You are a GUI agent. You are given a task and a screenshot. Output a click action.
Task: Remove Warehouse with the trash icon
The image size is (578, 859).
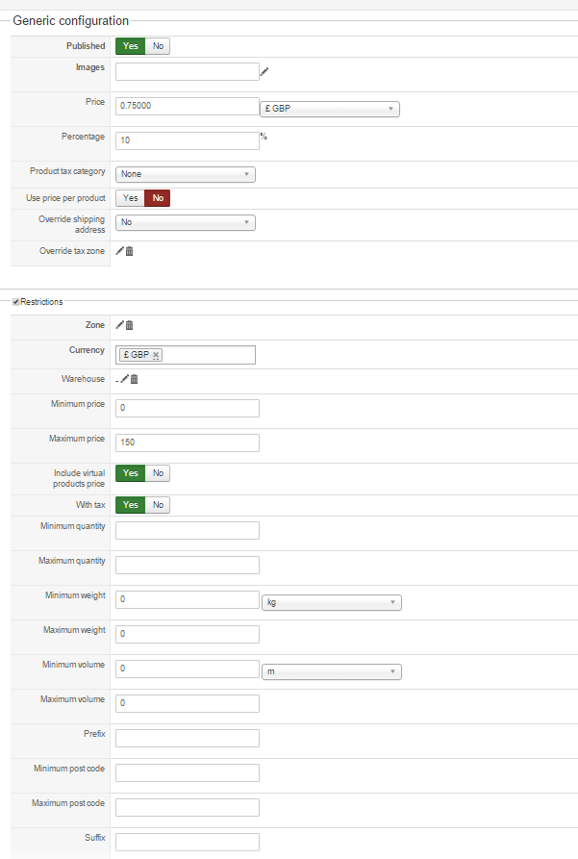[135, 379]
